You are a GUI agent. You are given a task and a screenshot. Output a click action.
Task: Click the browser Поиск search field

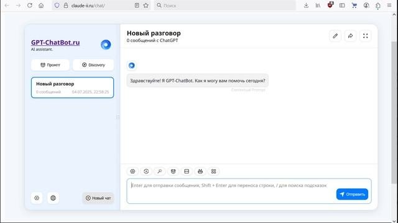click(x=224, y=6)
